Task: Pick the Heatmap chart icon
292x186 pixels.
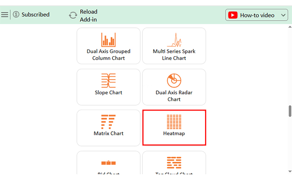Action: click(x=174, y=121)
